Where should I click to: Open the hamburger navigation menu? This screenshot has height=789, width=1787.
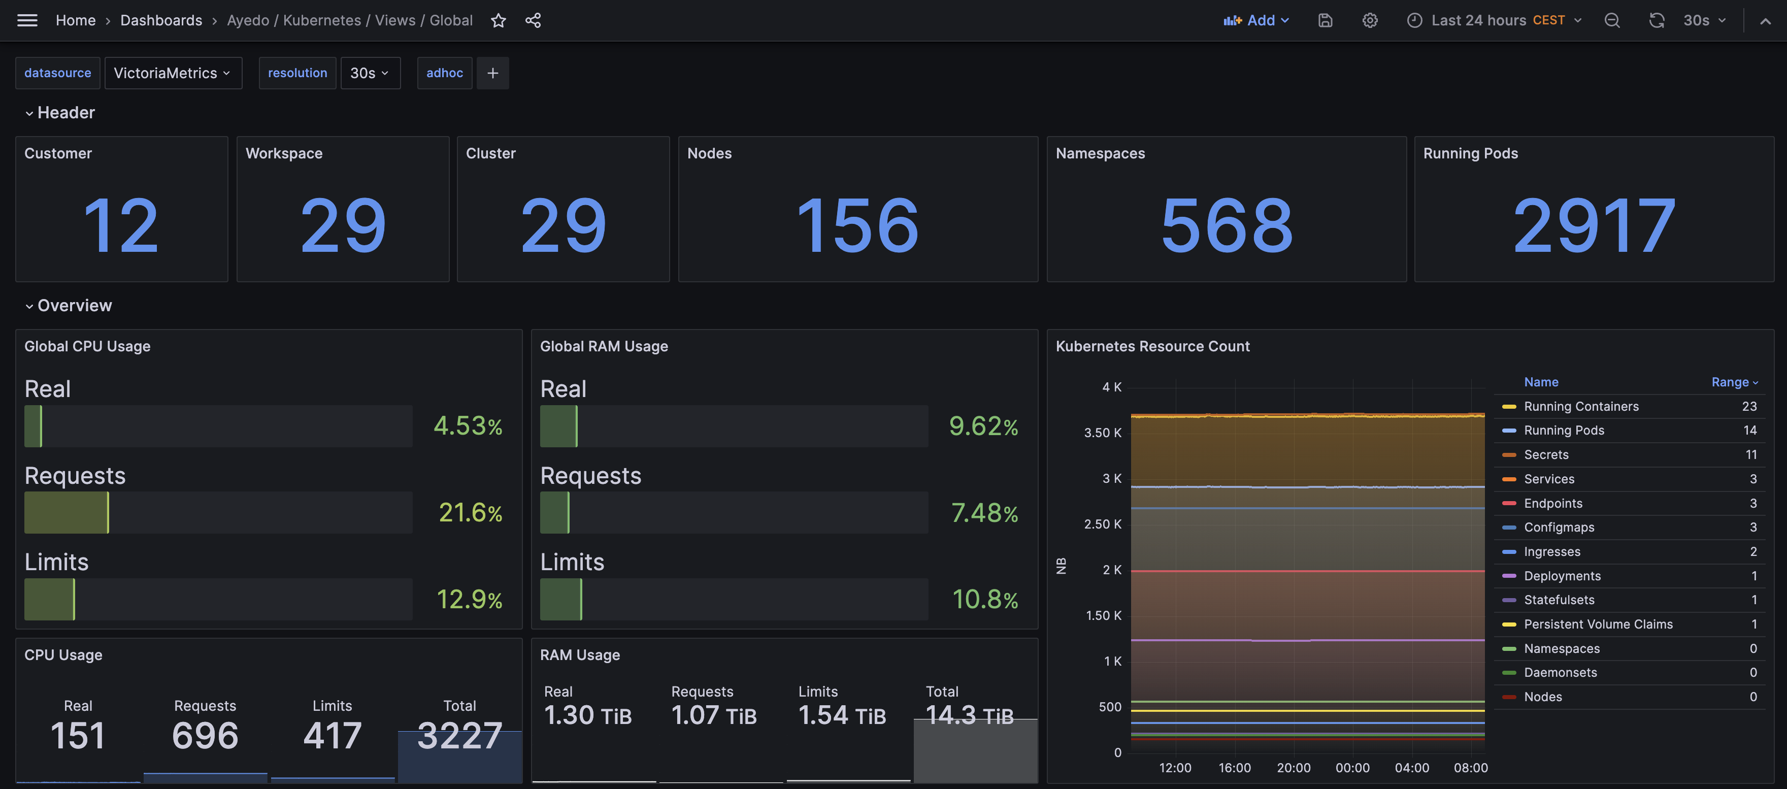pos(27,20)
